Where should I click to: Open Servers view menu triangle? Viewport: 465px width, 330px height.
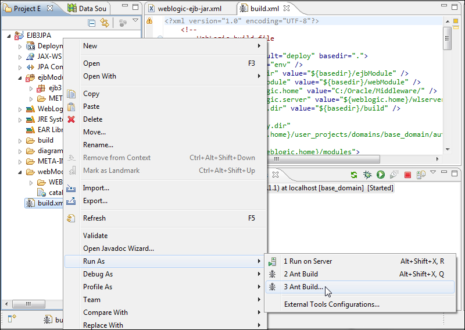click(x=433, y=172)
